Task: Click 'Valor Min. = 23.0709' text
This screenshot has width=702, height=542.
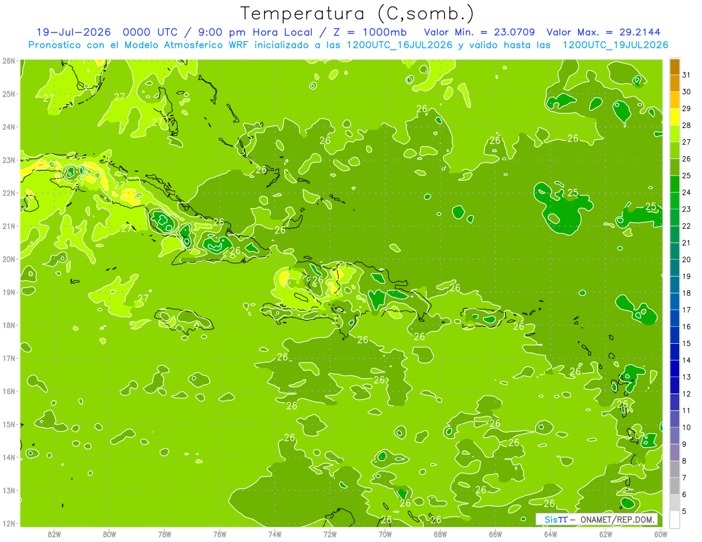Action: point(480,32)
